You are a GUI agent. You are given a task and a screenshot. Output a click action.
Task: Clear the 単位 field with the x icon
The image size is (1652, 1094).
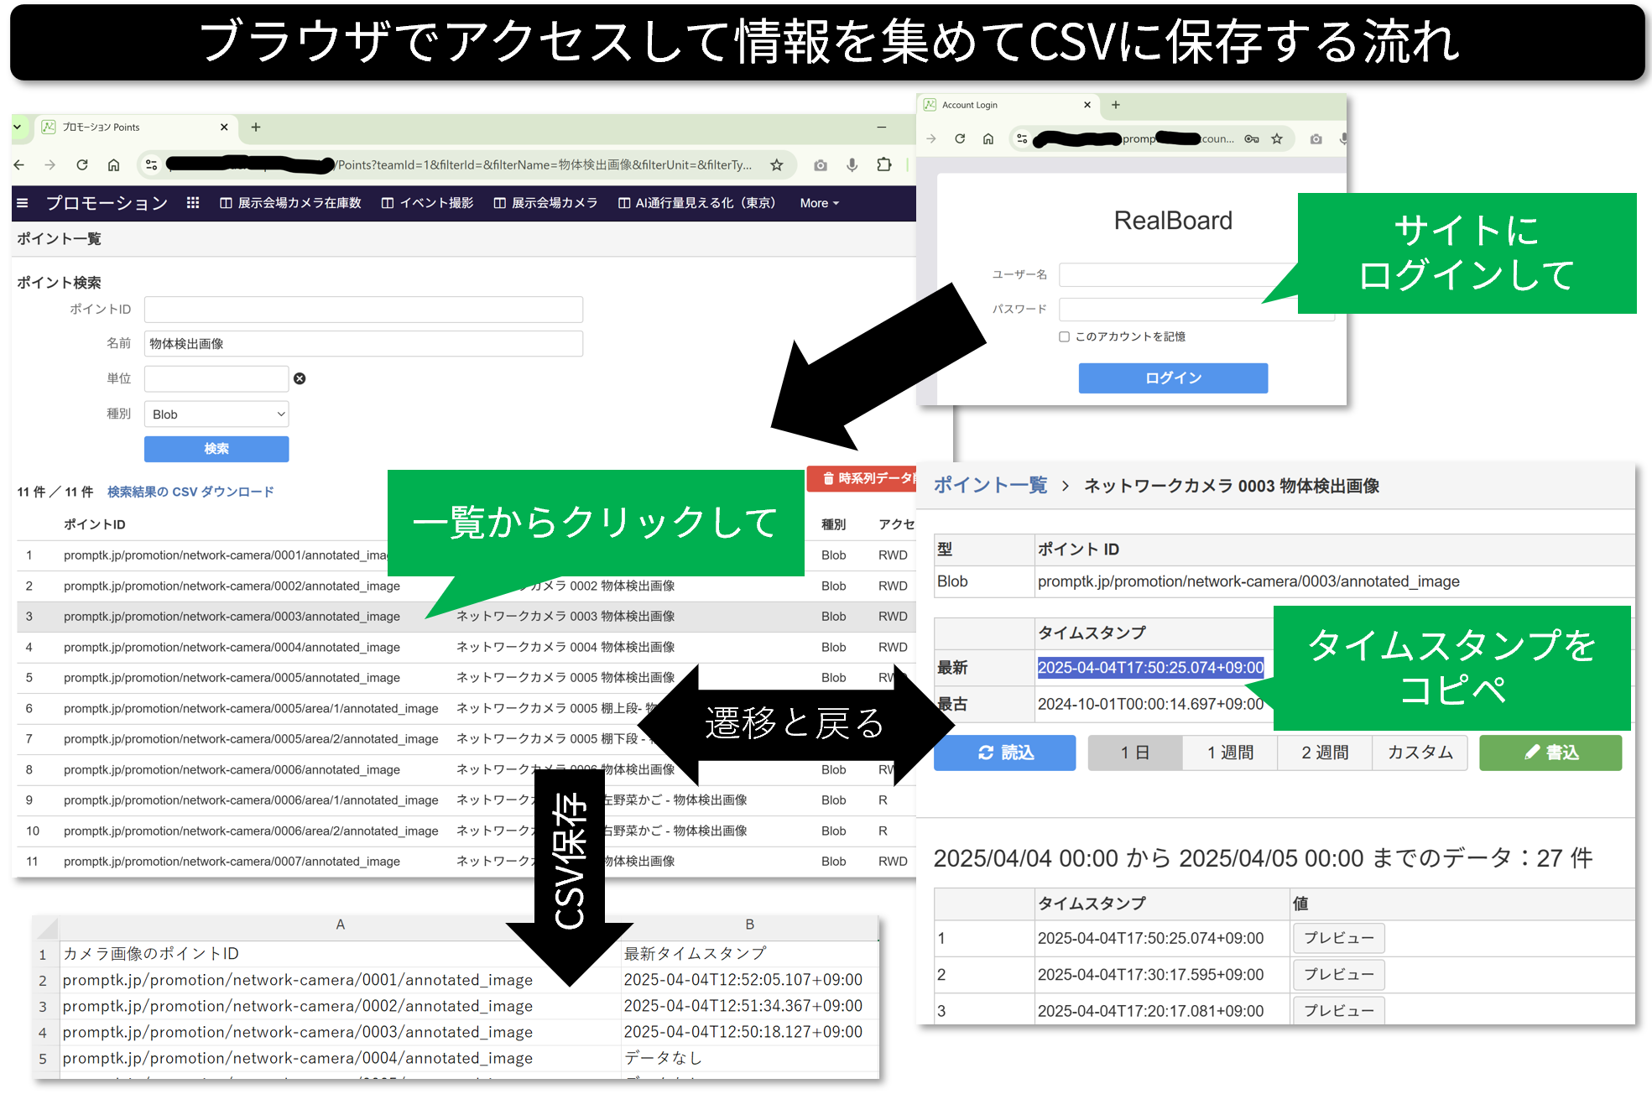coord(300,379)
